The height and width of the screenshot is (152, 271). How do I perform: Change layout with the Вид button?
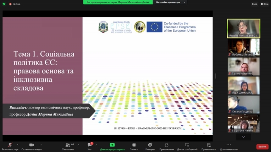(x=265, y=4)
